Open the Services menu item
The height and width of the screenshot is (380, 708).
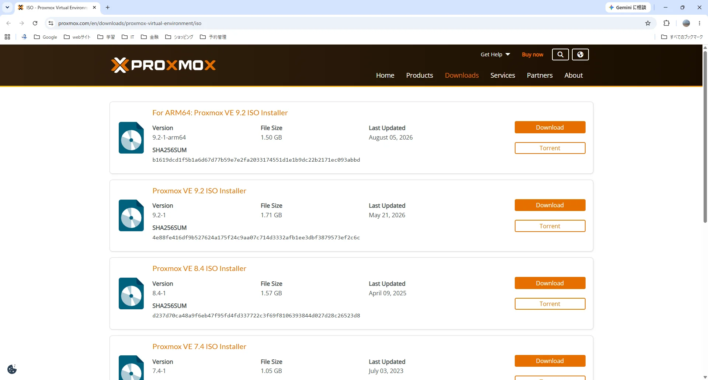[503, 75]
